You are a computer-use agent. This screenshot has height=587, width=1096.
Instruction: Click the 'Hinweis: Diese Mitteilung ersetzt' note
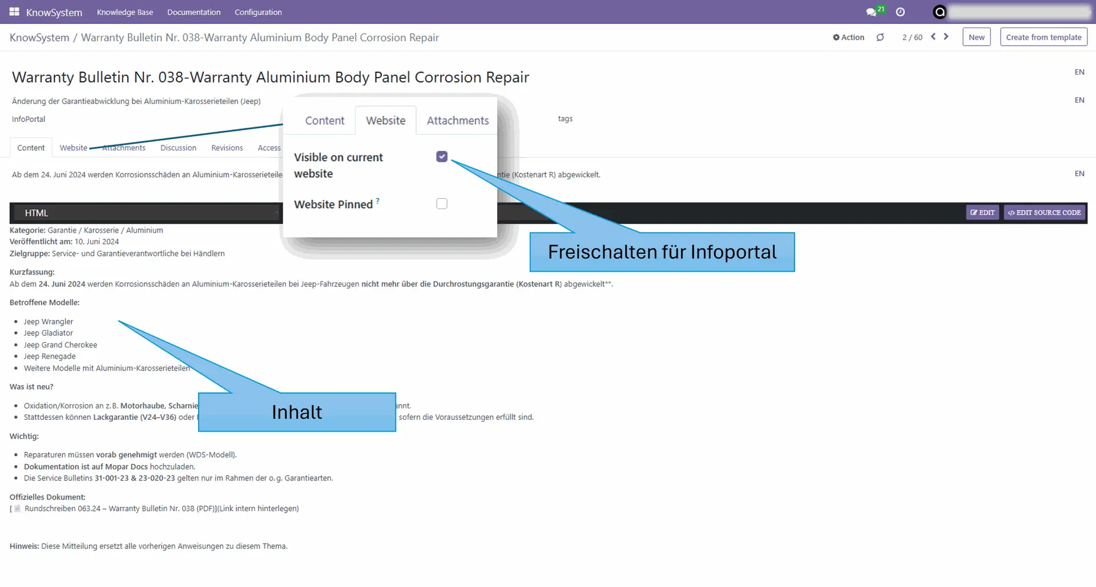point(148,546)
